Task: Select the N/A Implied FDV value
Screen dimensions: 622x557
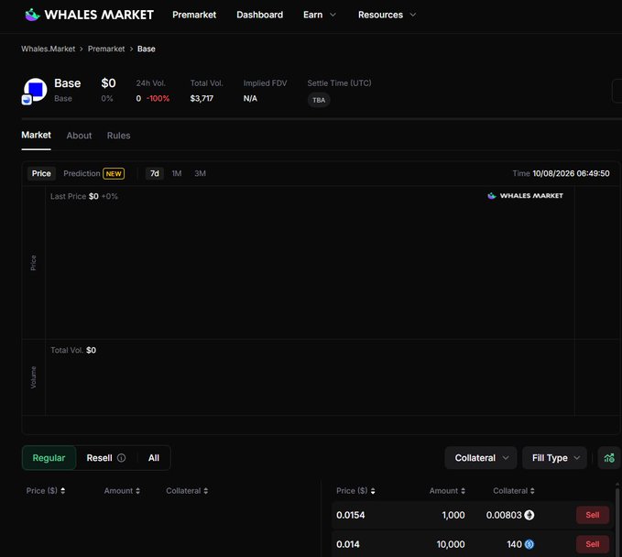Action: (250, 98)
